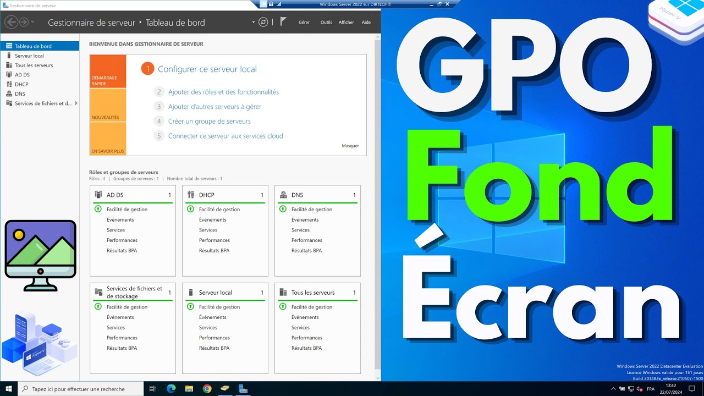Click Ajouter d'autres serveurs à gérer
The height and width of the screenshot is (396, 704).
tap(215, 107)
